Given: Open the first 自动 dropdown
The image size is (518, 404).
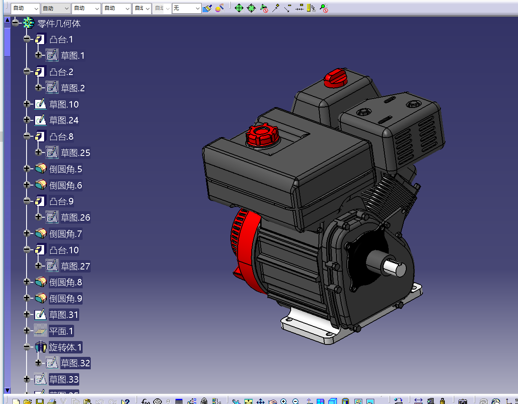Looking at the screenshot, I should coord(25,8).
